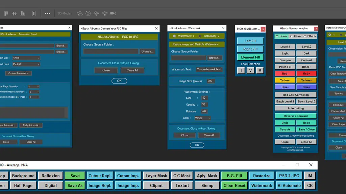Click the Layer Mask button
The image size is (346, 194).
[x=156, y=176]
